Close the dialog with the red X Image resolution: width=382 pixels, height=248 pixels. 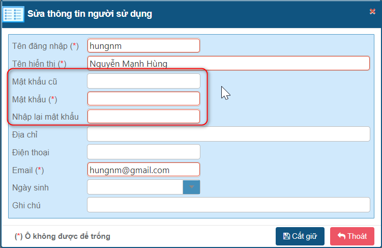(372, 12)
